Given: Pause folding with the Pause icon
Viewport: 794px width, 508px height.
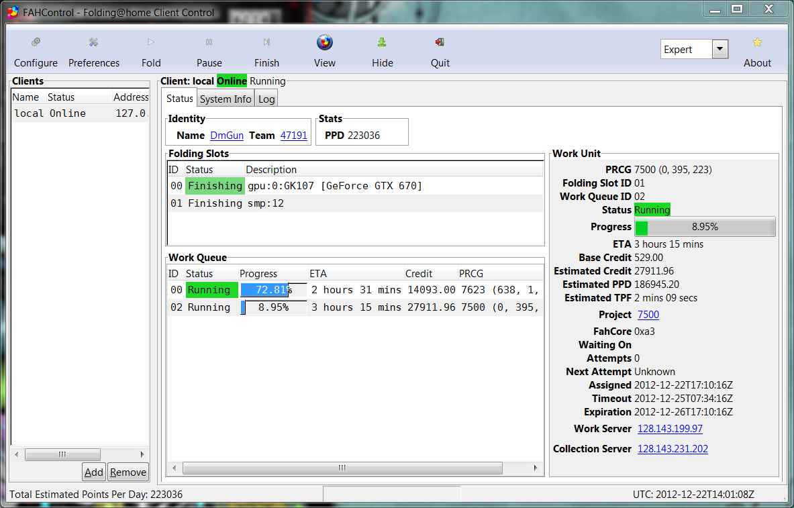Looking at the screenshot, I should (209, 43).
